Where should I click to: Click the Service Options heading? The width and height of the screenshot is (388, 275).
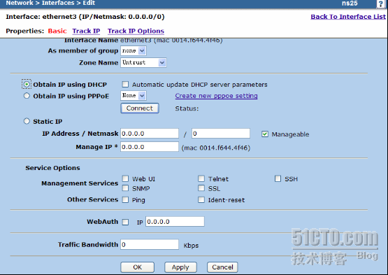click(52, 168)
